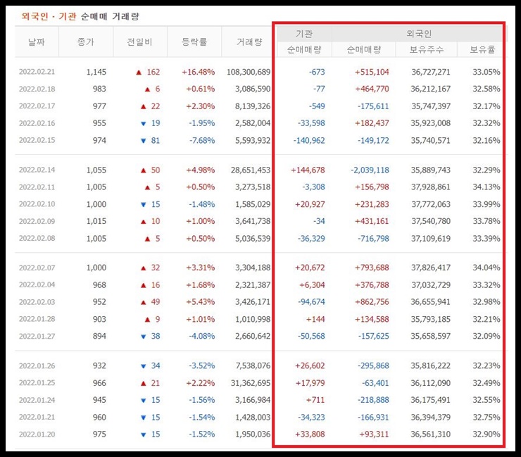Screen dimensions: 521x457
Task: Click the holding ratio 33.05%
Action: [x=487, y=72]
